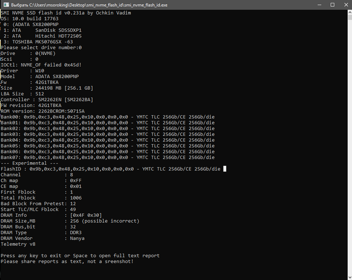352x280 pixels.
Task: Click 'DRAM Info : [0x4F 0x30]' line
Action: (x=51, y=215)
